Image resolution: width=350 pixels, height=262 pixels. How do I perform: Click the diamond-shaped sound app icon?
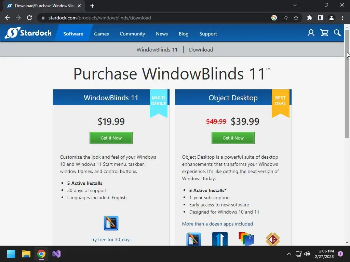pyautogui.click(x=273, y=239)
